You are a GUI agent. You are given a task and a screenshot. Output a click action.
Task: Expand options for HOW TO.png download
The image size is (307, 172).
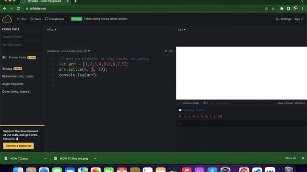(x=46, y=159)
